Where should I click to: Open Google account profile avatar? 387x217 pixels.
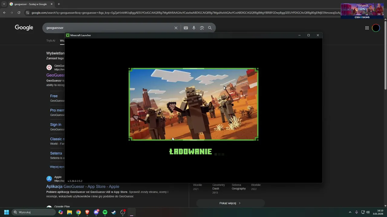click(x=376, y=28)
